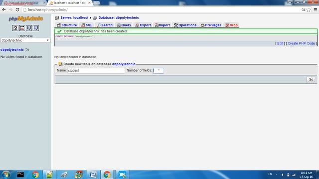
Task: Click the Edit link for the query
Action: (280, 43)
